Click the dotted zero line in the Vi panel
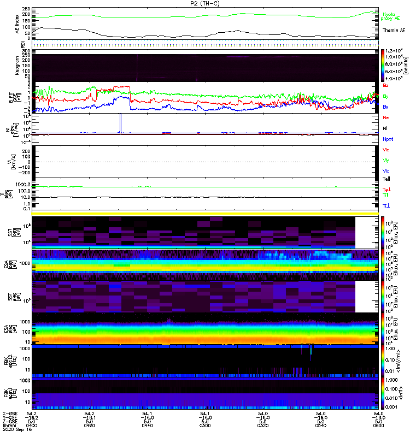 (x=205, y=162)
